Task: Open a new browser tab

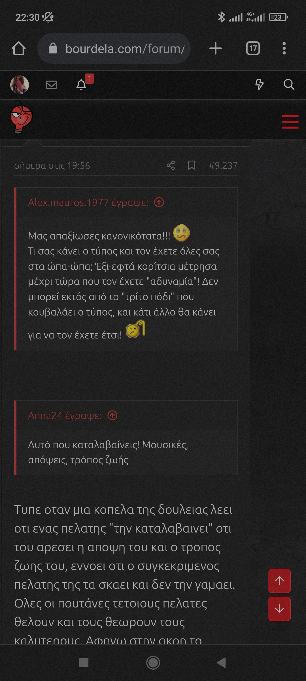Action: [215, 48]
